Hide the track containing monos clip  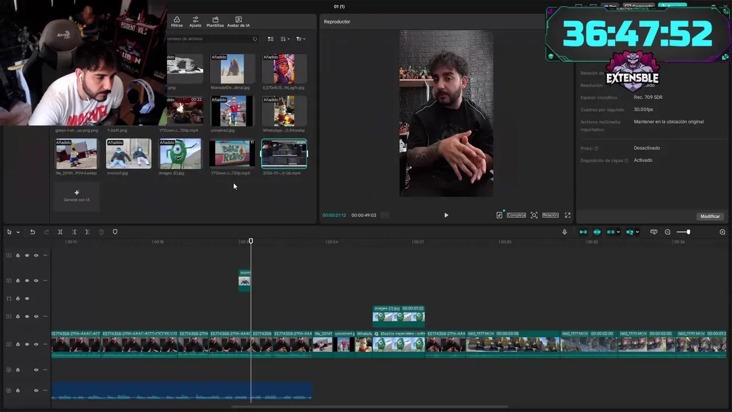27,280
